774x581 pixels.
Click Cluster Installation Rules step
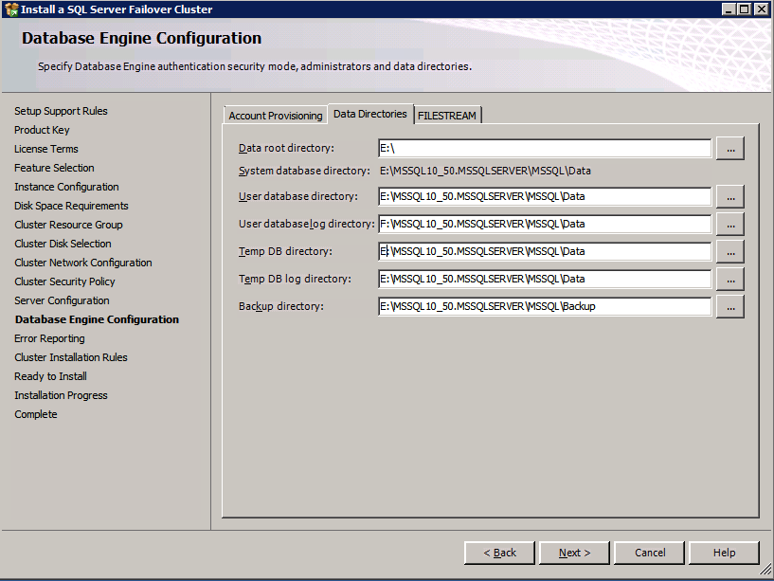pos(71,357)
